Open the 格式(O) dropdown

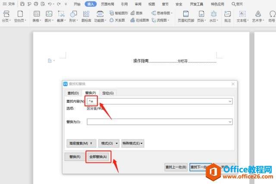click(x=109, y=143)
